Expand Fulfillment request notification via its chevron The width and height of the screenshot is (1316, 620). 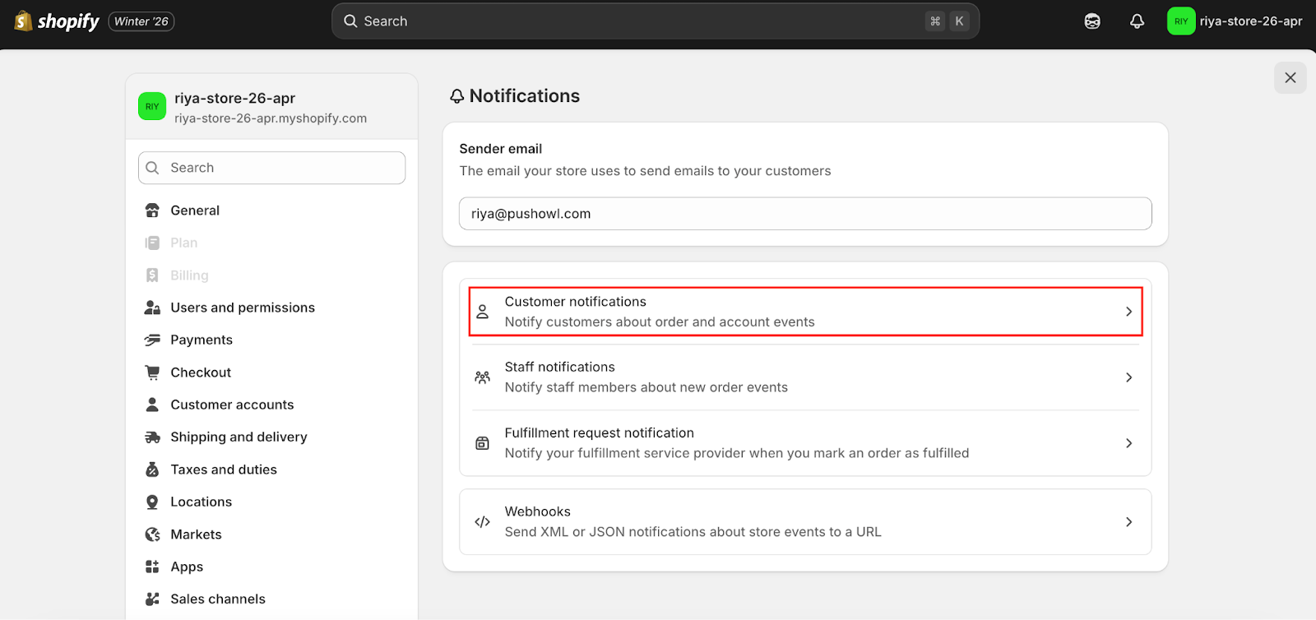[1128, 443]
